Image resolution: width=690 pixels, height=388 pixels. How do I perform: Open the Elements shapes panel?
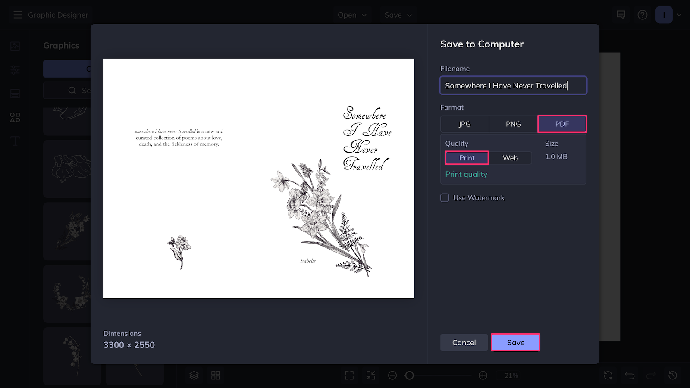click(15, 117)
